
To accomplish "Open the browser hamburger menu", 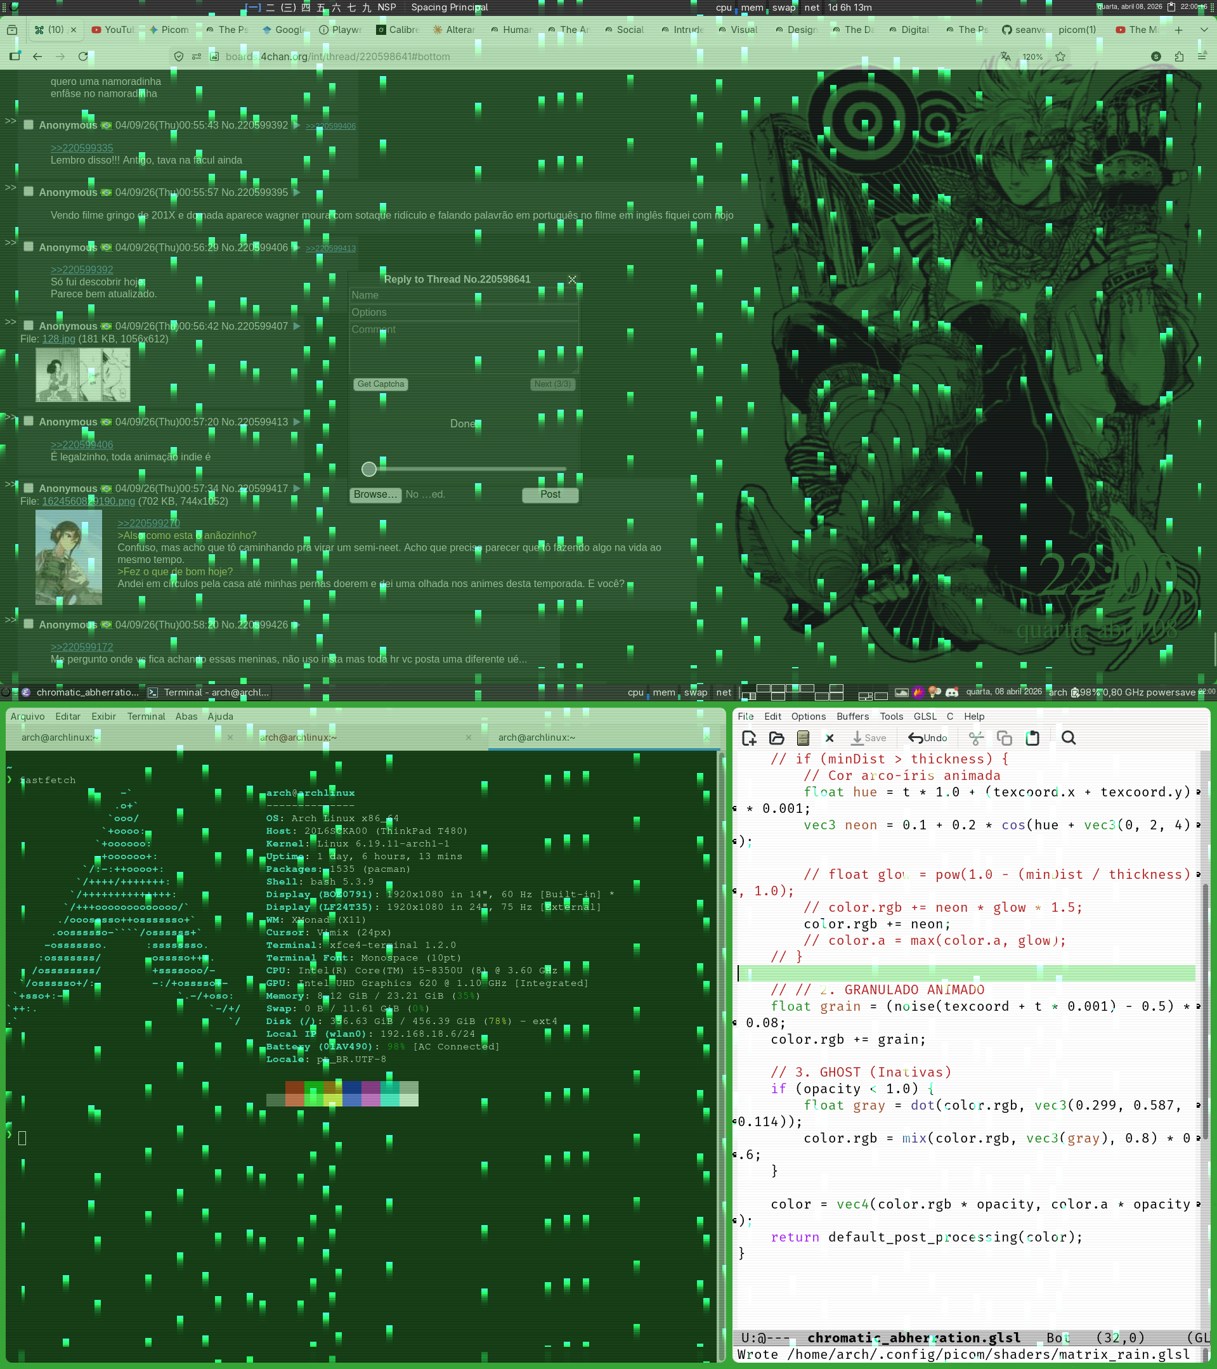I will tap(1202, 57).
